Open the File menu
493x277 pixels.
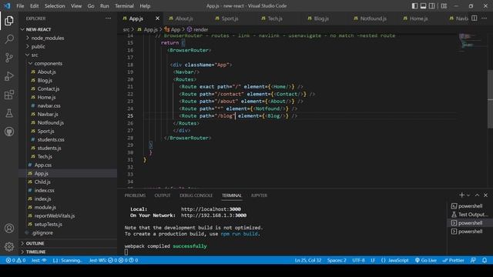[x=20, y=6]
